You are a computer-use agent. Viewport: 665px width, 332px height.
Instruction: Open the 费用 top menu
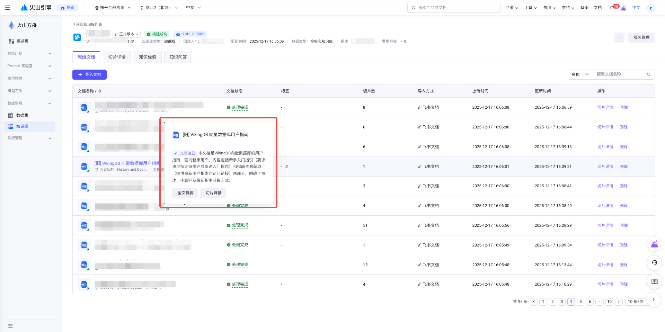pyautogui.click(x=549, y=8)
